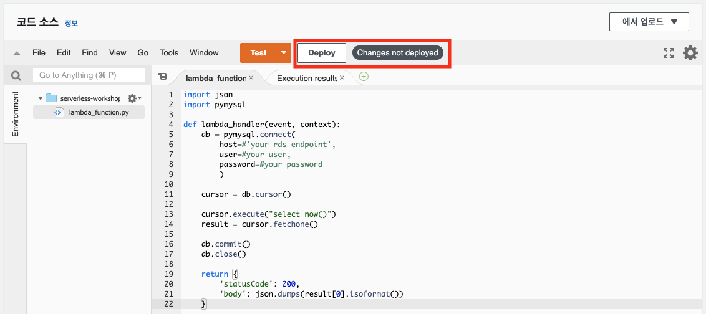Click the Go to Anything search field
The height and width of the screenshot is (314, 706).
pos(89,75)
